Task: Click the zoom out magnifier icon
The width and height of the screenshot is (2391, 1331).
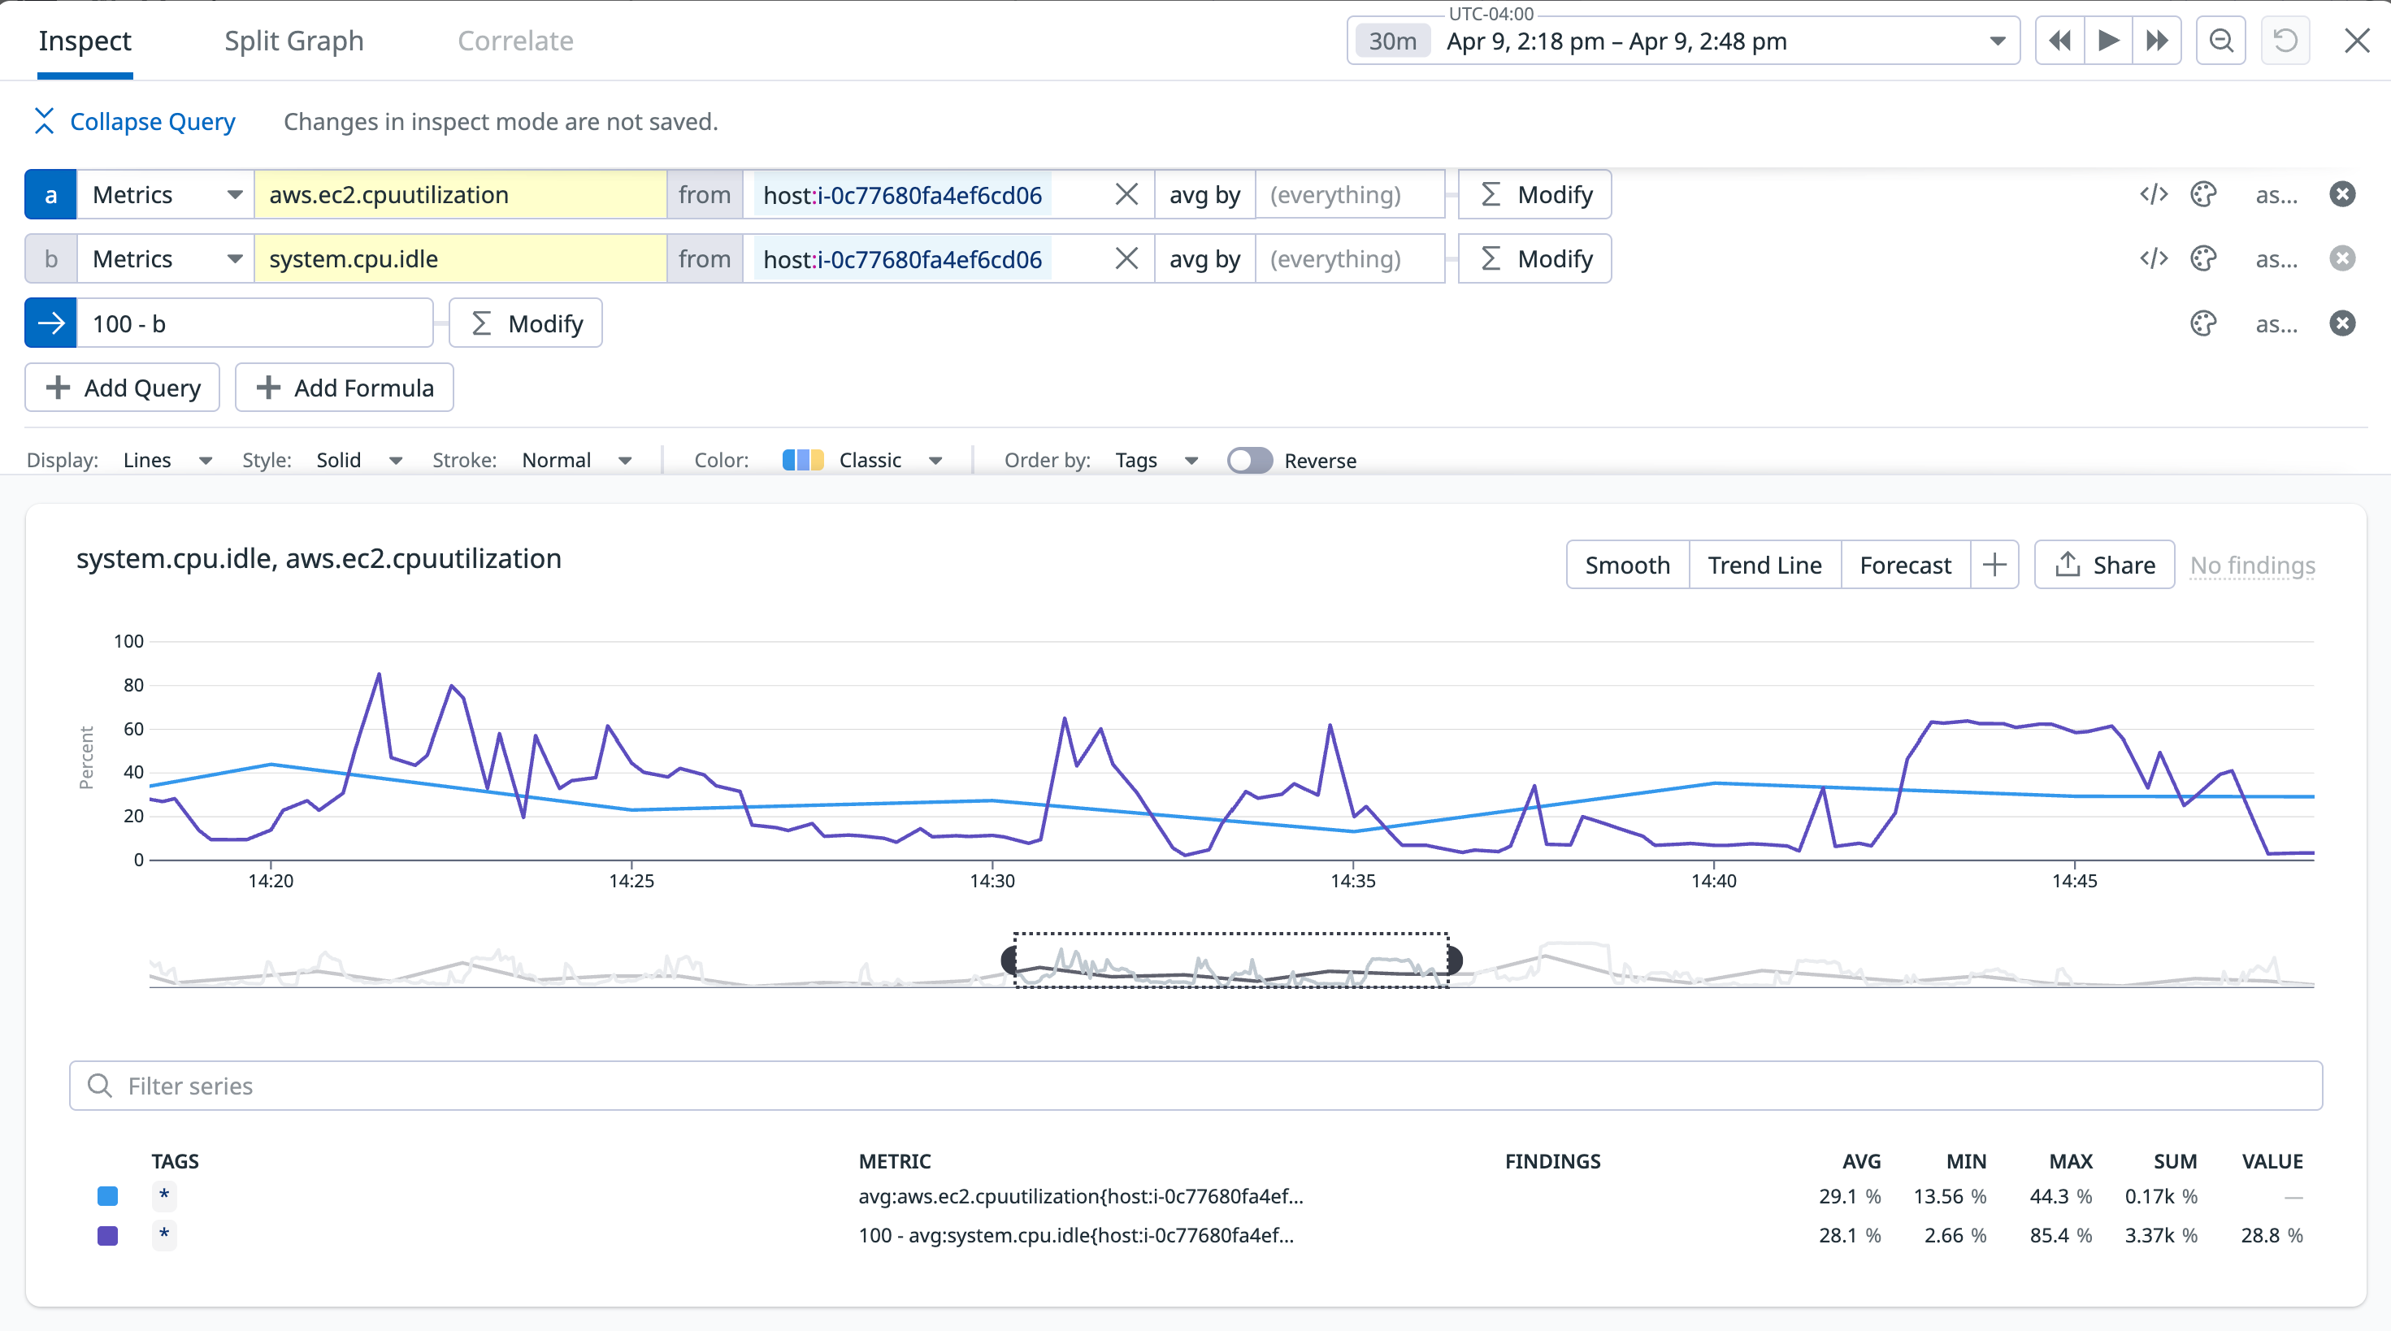Action: click(2220, 40)
